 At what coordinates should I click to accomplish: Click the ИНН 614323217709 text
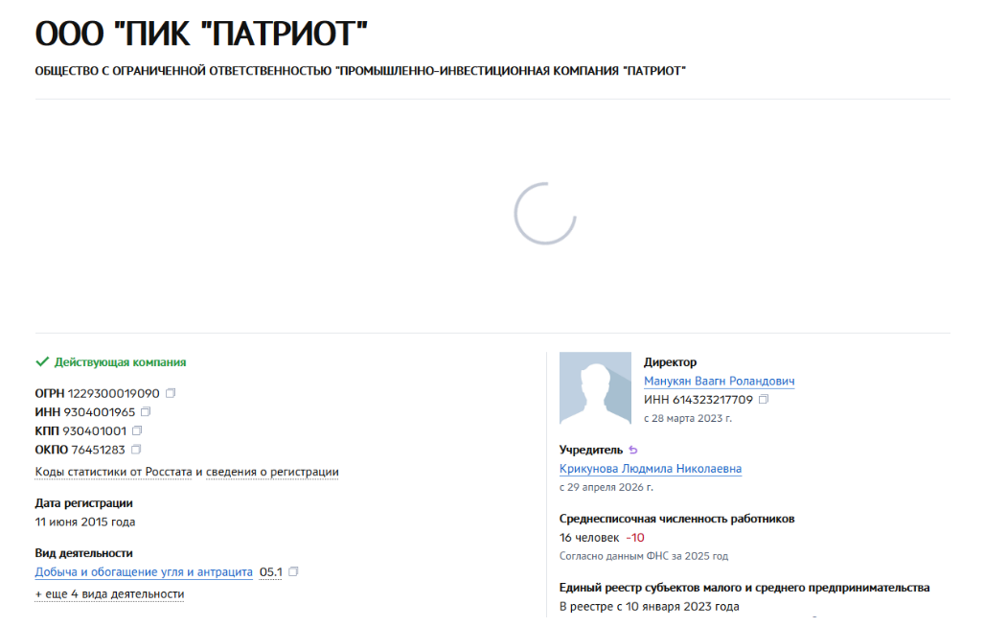click(698, 400)
